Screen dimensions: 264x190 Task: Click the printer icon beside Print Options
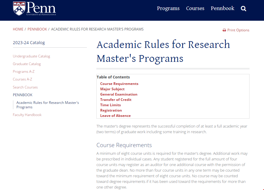pos(224,30)
